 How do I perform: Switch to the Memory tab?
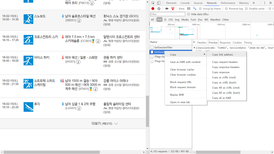point(244,3)
